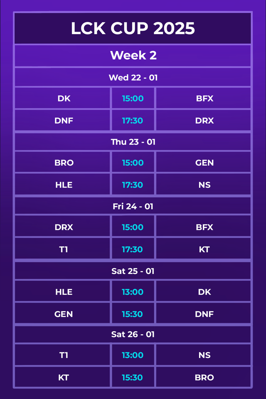
Task: Click the "Sat 25 - 01" date header
Action: [133, 271]
